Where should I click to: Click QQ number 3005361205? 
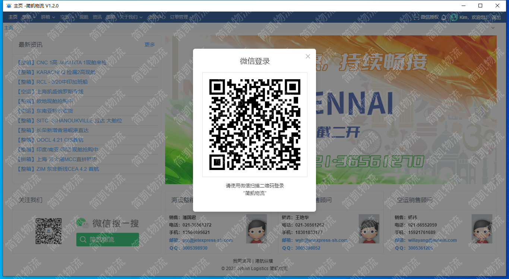421,248
